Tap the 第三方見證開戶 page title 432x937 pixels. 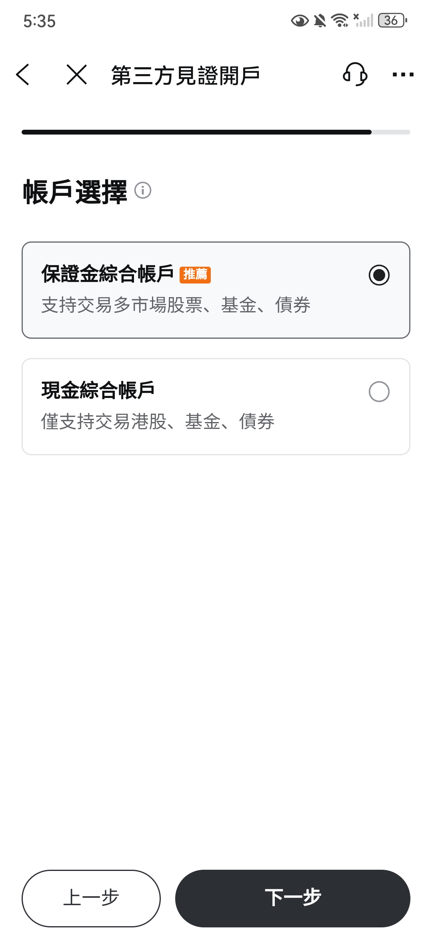click(x=186, y=75)
